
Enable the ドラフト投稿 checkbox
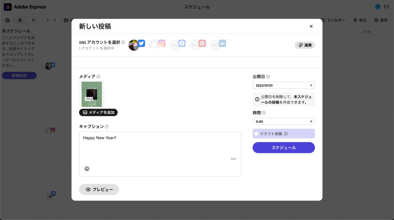pyautogui.click(x=256, y=134)
